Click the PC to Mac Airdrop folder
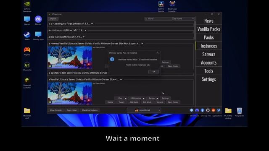269x151 pixels. click(228, 113)
